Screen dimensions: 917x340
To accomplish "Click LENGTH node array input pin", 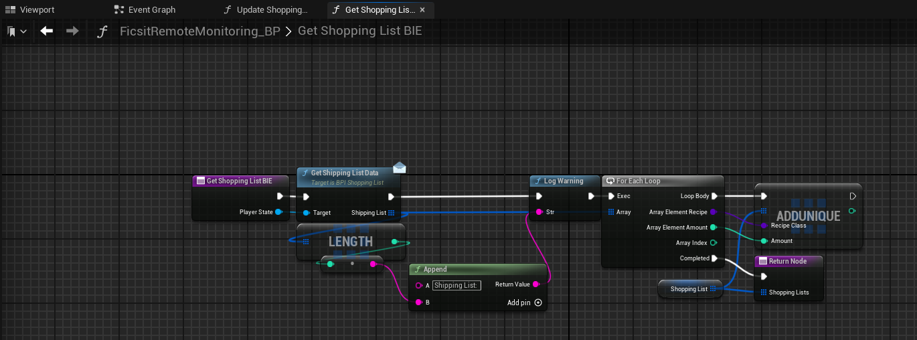I will click(306, 241).
